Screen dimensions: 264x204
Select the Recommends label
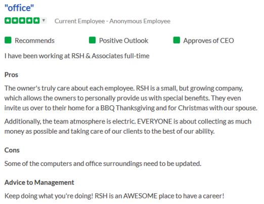pos(34,40)
